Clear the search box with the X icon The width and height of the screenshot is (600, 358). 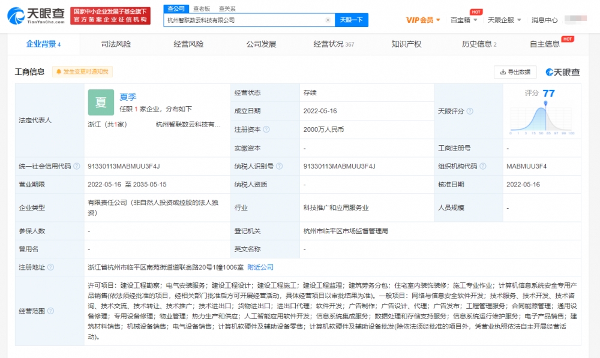[328, 20]
